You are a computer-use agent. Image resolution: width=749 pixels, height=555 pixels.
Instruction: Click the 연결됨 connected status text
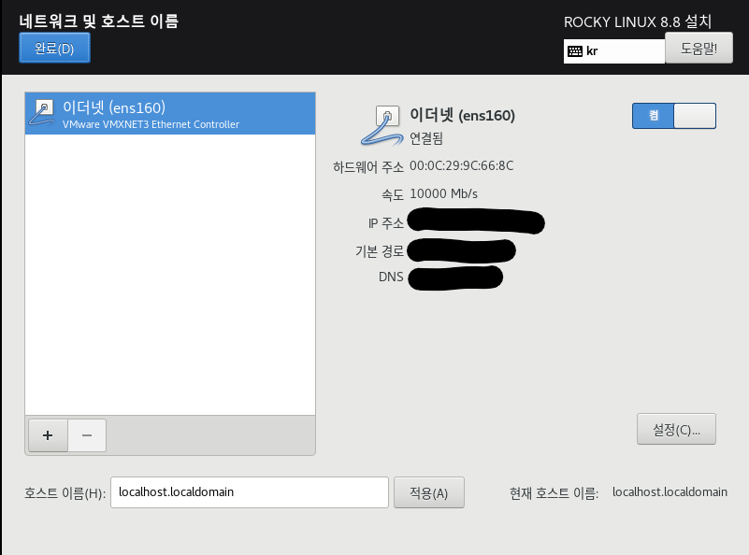click(x=426, y=138)
